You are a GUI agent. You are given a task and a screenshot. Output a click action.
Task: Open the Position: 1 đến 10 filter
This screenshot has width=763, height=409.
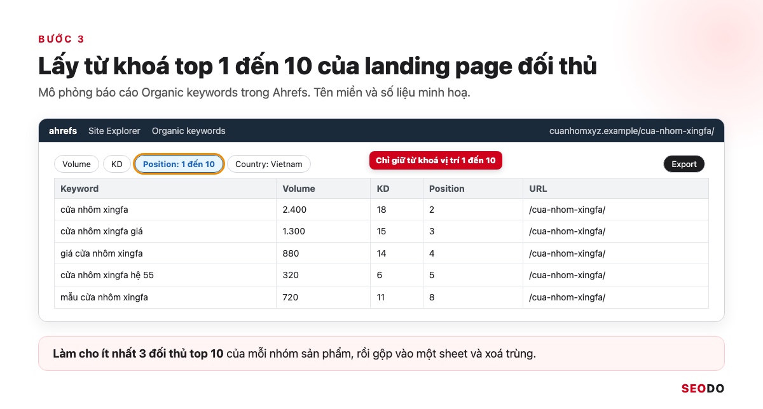(179, 164)
